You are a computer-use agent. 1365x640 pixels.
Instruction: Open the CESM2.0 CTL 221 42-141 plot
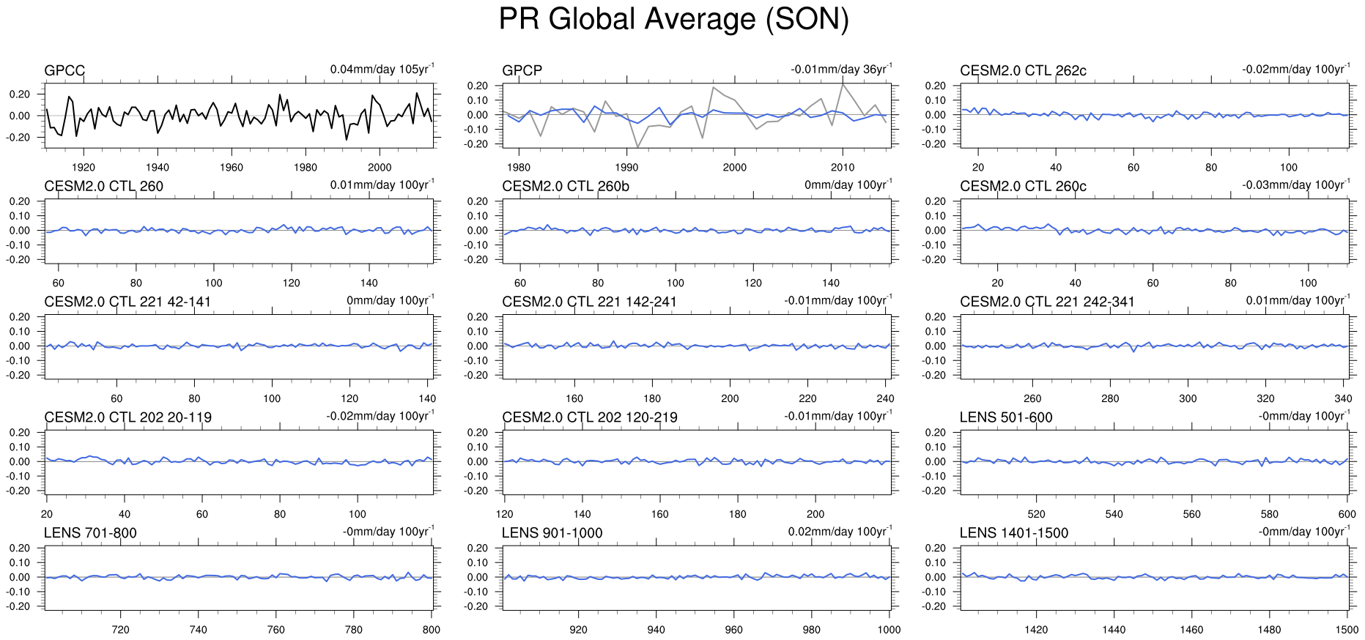(239, 346)
